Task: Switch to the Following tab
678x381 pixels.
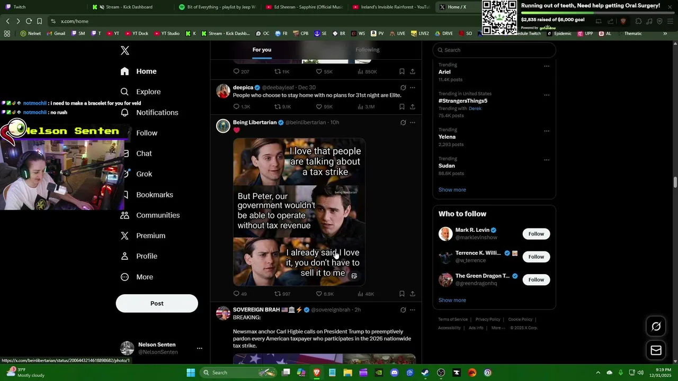Action: point(367,50)
